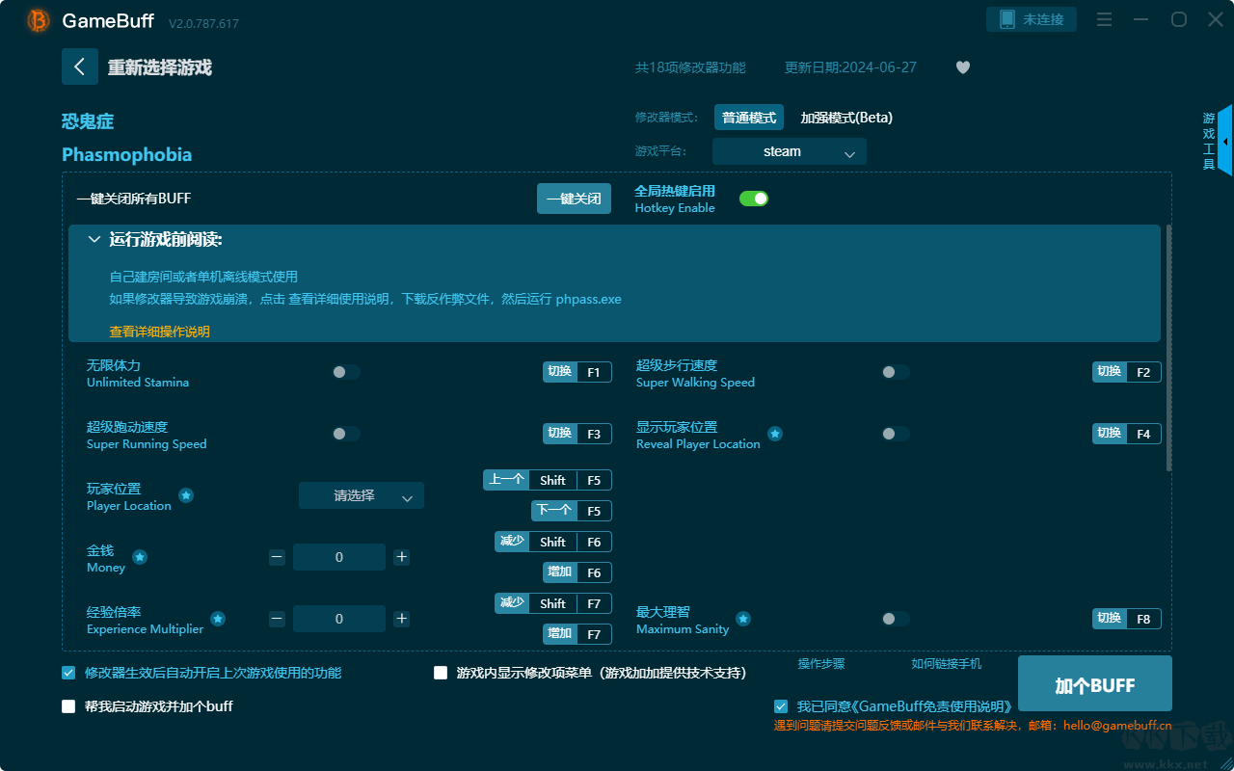Click the 一键关闭 disable-all button
The width and height of the screenshot is (1234, 771).
click(x=574, y=198)
